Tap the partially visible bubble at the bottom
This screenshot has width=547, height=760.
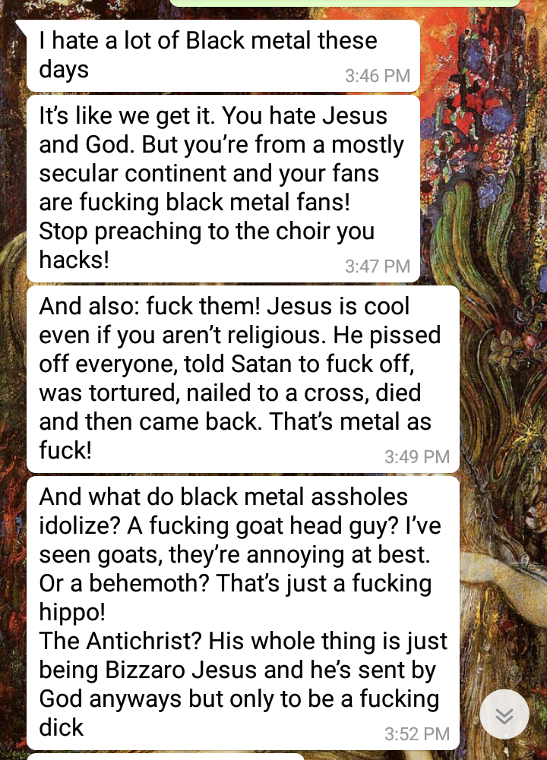[x=166, y=757]
